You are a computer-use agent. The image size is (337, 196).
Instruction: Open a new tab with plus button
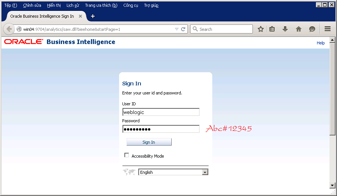pyautogui.click(x=93, y=16)
